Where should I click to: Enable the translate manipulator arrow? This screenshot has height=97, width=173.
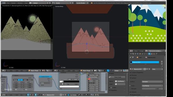click(x=108, y=71)
